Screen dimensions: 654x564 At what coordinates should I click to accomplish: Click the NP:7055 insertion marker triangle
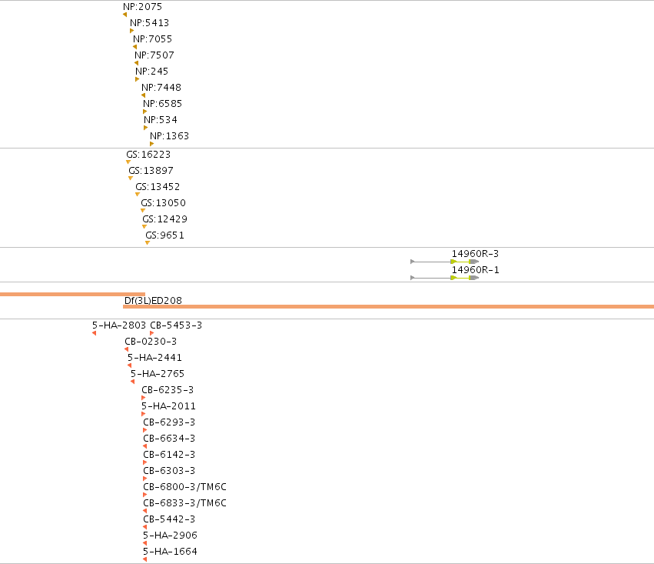point(134,47)
